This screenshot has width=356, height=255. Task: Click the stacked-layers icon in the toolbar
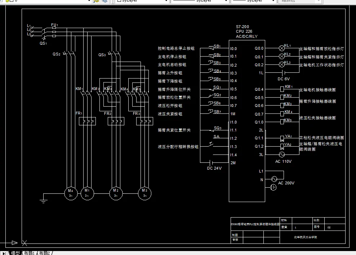tap(104, 1)
